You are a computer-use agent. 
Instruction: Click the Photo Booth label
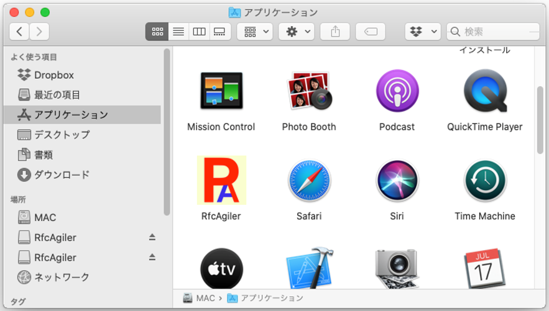[x=309, y=127]
